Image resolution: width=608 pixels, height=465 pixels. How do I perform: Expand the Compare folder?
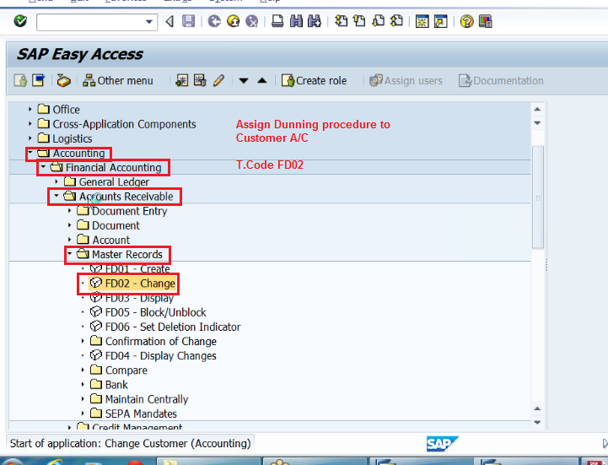pos(83,370)
